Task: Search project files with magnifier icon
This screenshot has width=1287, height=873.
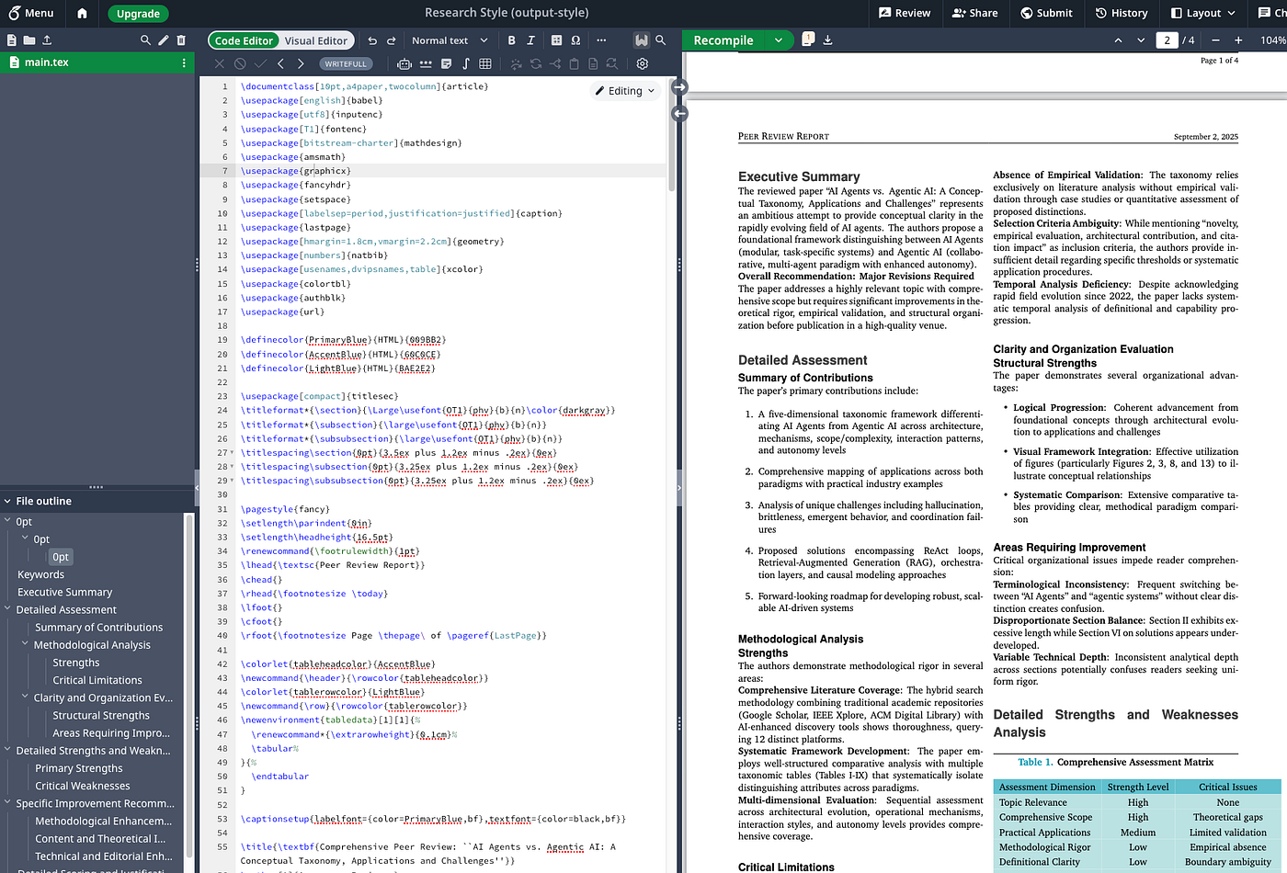Action: pos(145,40)
